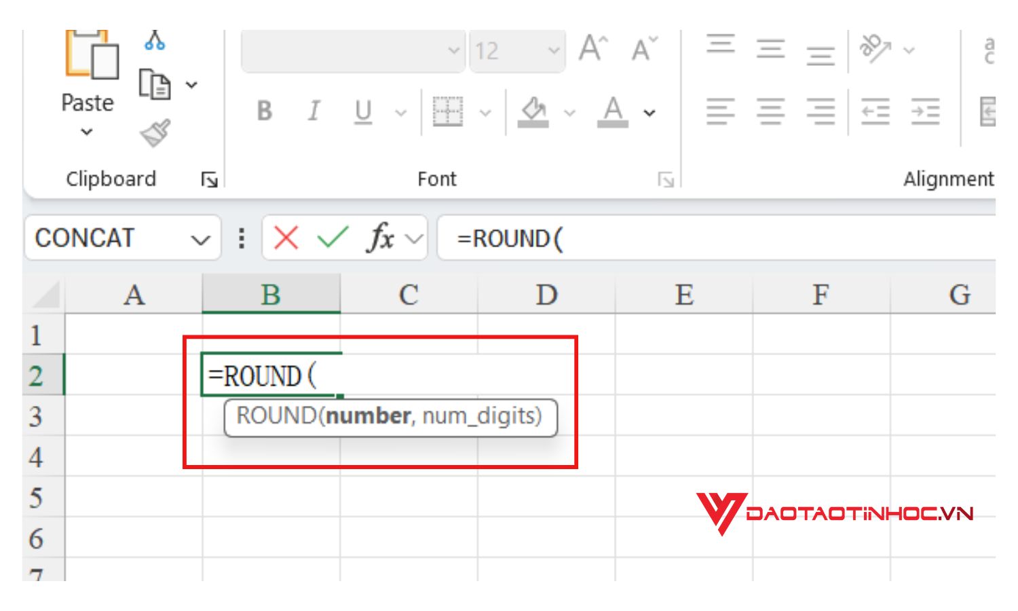
Task: Open the font name dropdown
Action: tap(453, 50)
